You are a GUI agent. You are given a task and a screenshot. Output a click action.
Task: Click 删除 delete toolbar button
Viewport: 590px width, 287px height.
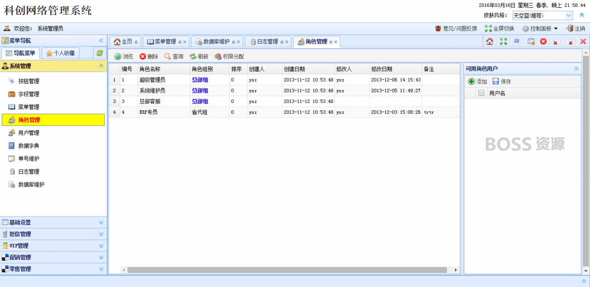point(149,57)
